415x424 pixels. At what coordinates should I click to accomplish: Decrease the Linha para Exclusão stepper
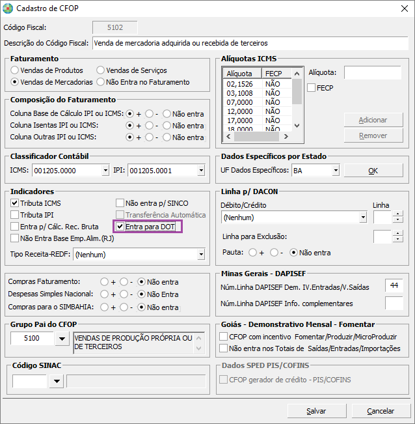(397, 239)
